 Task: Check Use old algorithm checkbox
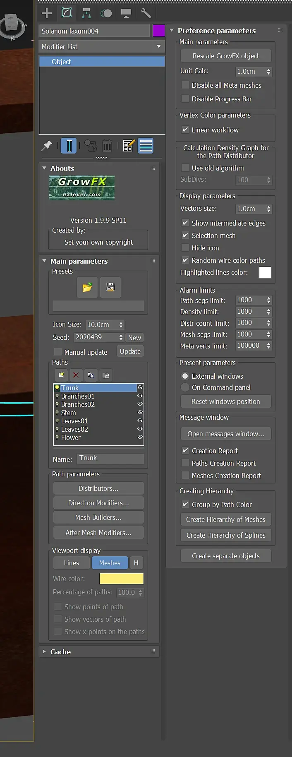[x=185, y=168]
